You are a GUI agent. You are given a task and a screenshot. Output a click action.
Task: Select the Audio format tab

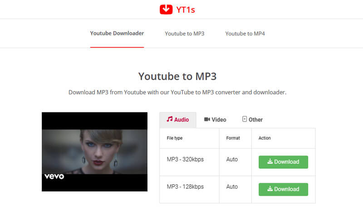pos(178,120)
